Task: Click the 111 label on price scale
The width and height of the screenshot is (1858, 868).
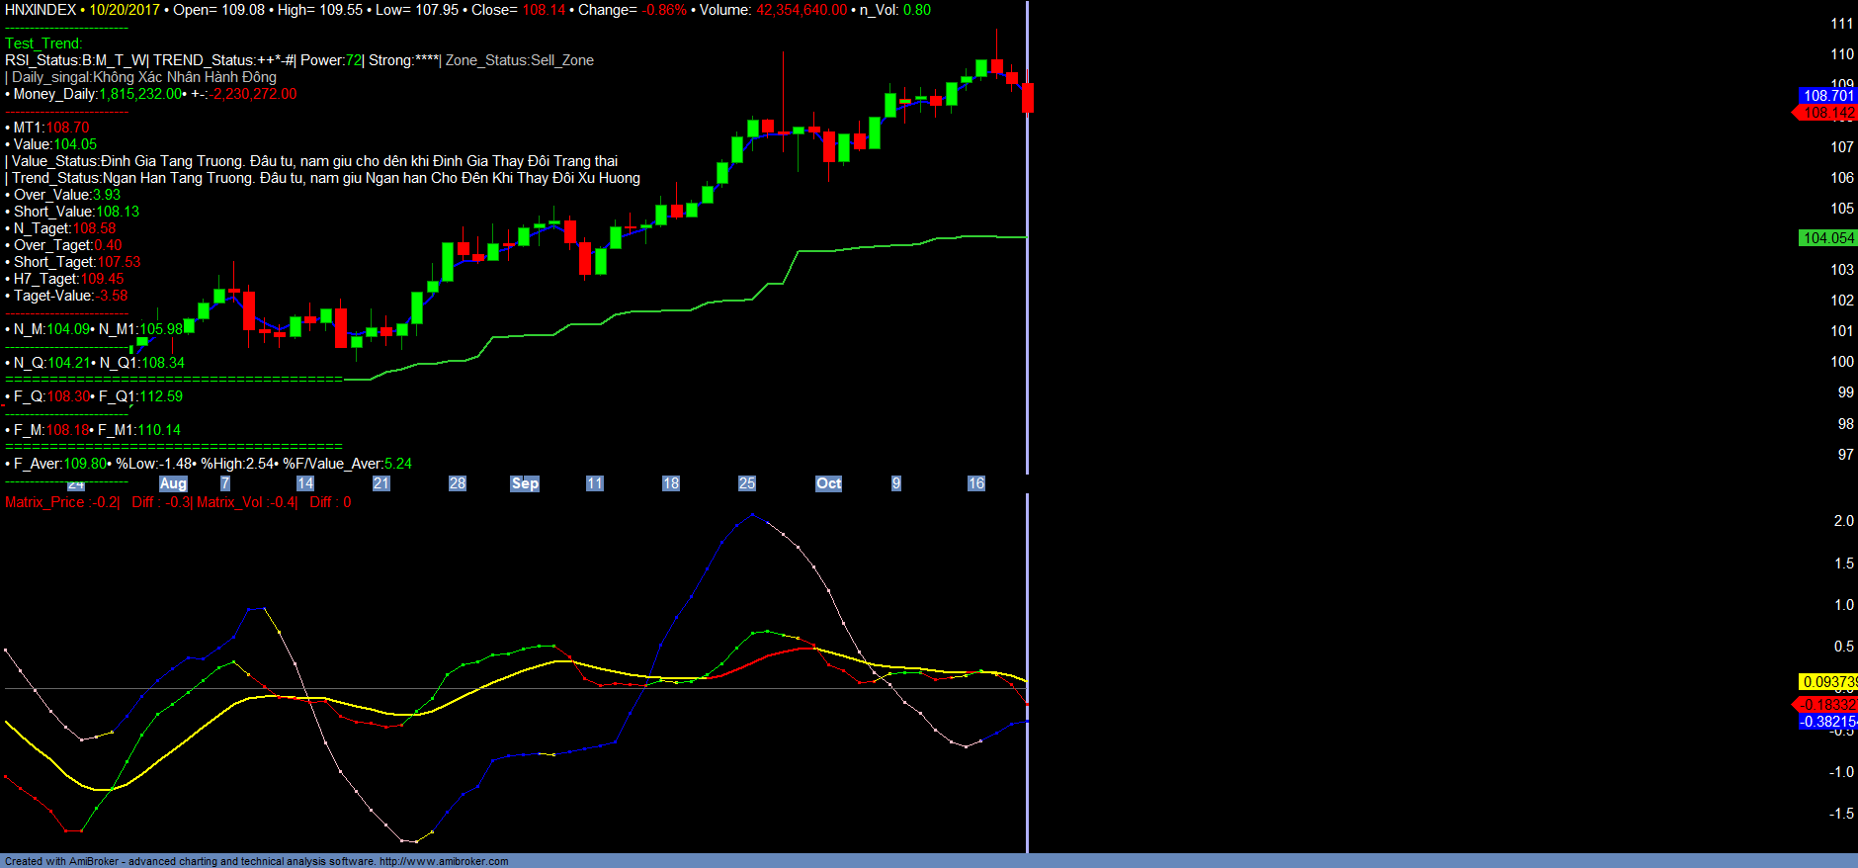Action: [x=1841, y=24]
